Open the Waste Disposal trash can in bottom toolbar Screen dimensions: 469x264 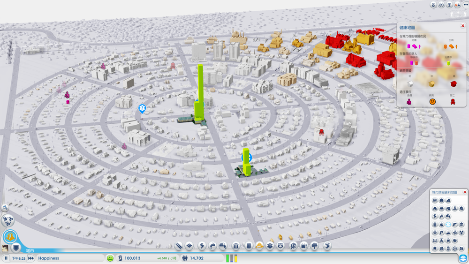tap(249, 246)
